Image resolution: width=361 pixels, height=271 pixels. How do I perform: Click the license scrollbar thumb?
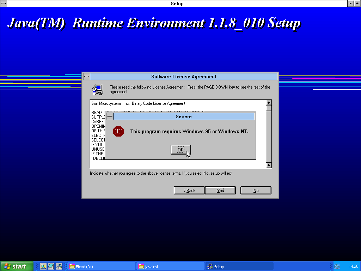tap(269, 108)
